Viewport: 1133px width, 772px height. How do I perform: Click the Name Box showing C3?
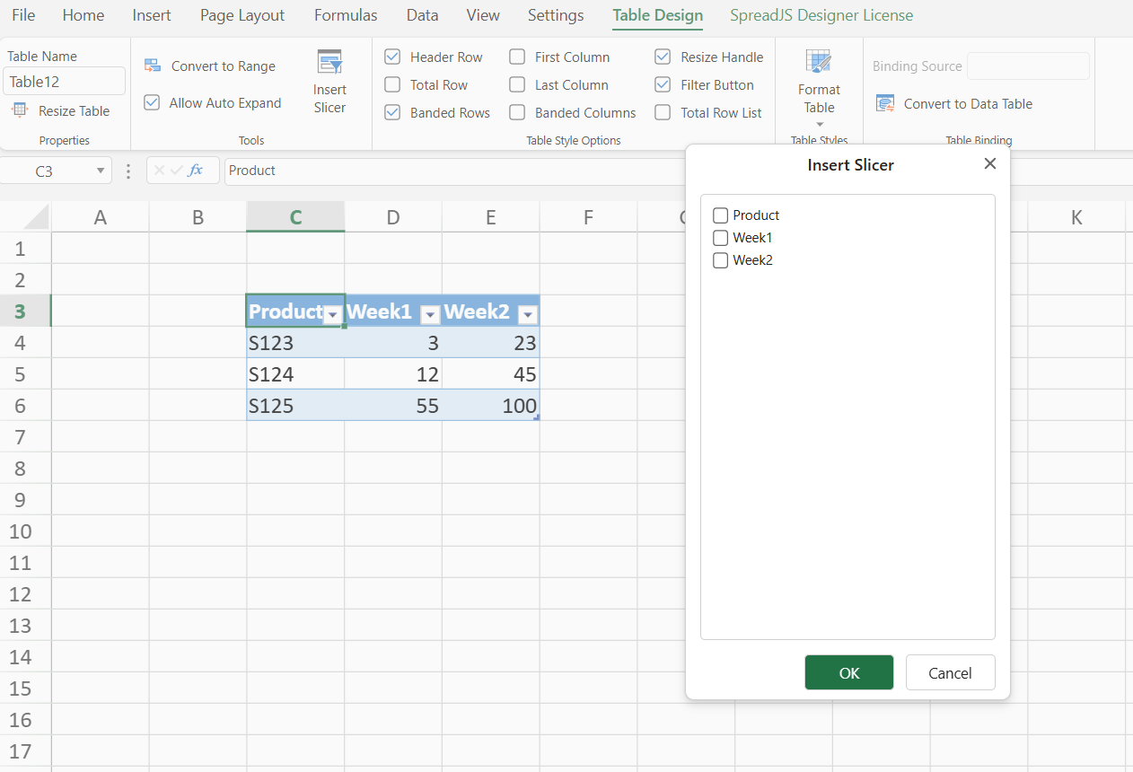(x=45, y=171)
